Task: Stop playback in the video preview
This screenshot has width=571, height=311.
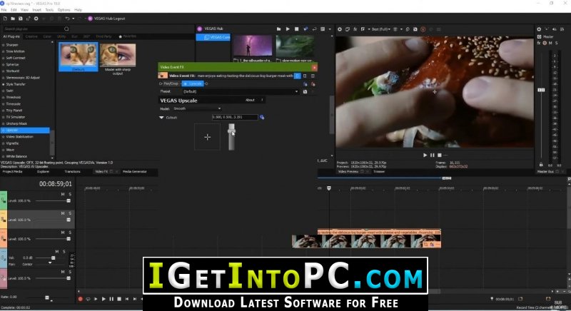Action: coord(440,155)
